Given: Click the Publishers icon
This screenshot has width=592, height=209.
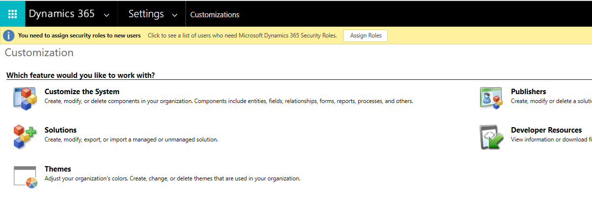Looking at the screenshot, I should pos(491,98).
